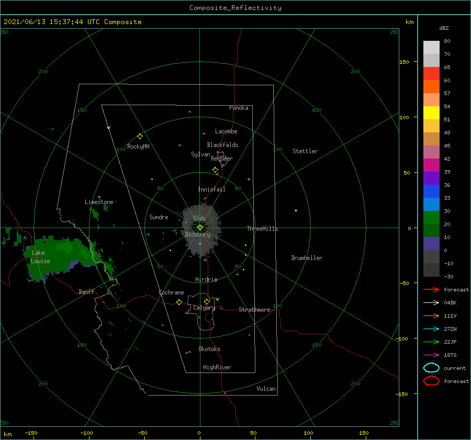Image resolution: width=471 pixels, height=440 pixels.
Task: Click the Airdrie label
Action: (x=206, y=279)
